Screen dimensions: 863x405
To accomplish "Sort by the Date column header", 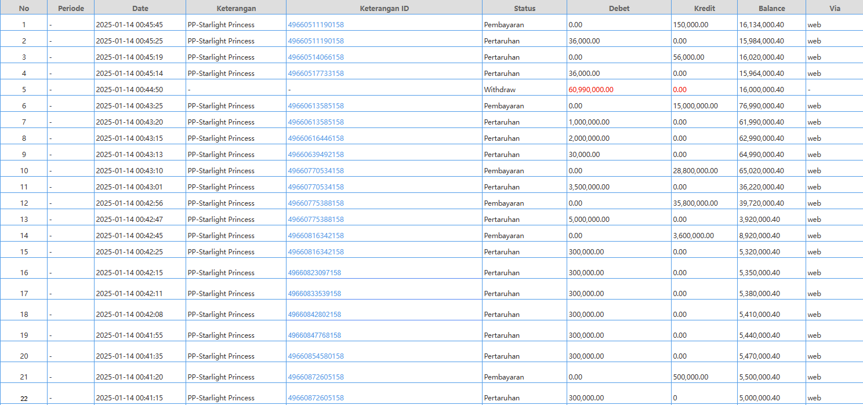I will pyautogui.click(x=140, y=9).
